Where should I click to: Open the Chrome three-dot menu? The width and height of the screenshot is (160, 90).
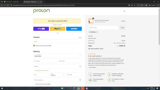(x=158, y=5)
